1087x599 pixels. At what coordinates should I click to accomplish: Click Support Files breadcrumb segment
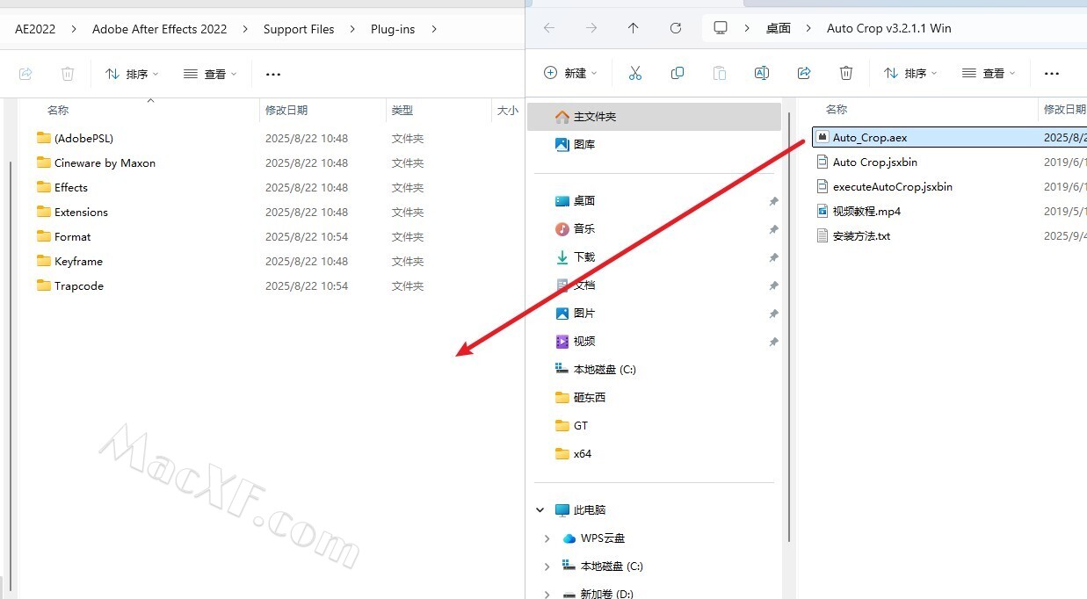[x=299, y=29]
